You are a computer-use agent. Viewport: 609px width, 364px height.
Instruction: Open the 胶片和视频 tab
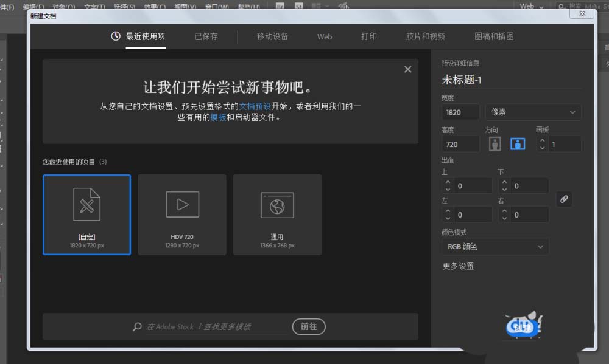click(x=425, y=36)
